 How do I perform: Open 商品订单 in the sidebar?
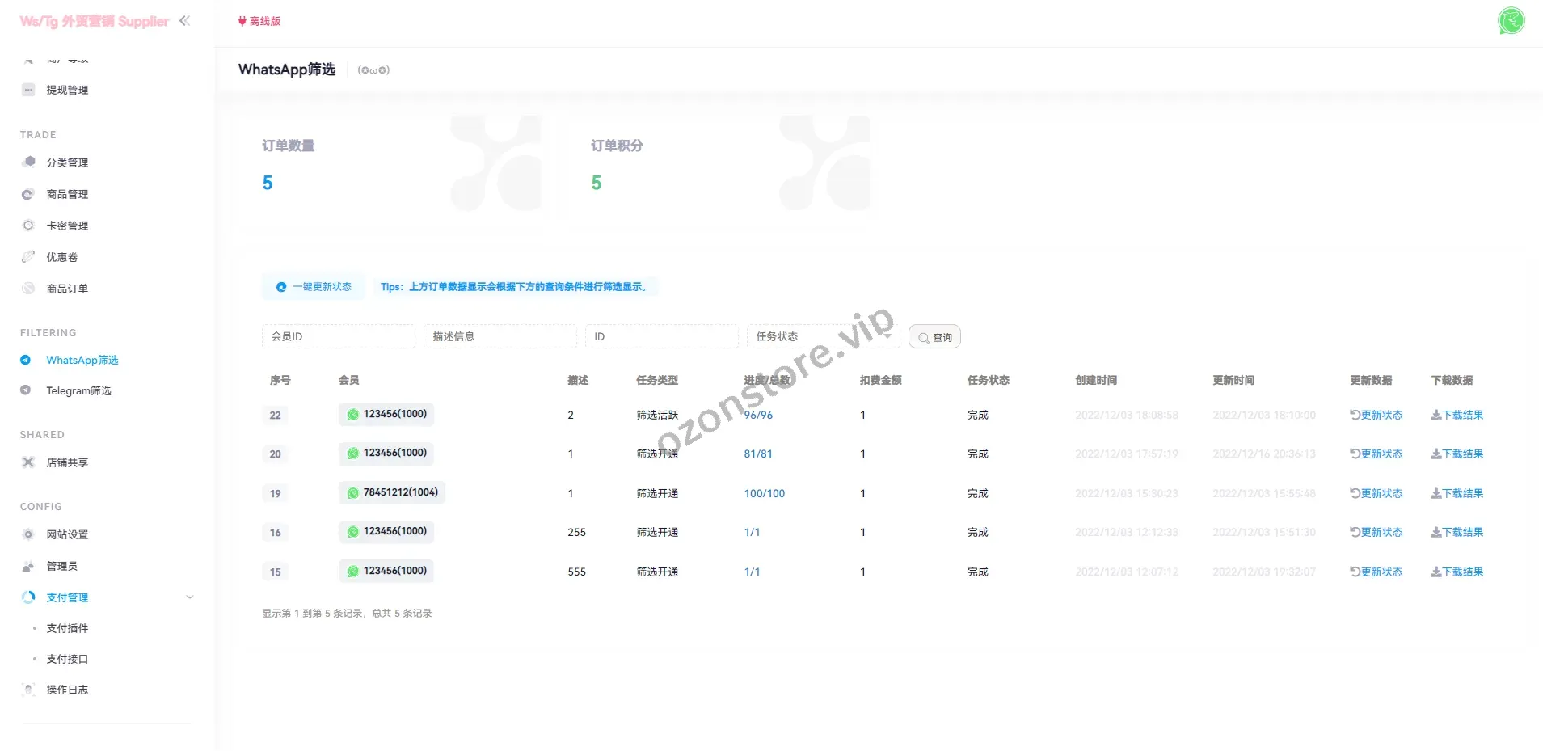click(x=67, y=289)
